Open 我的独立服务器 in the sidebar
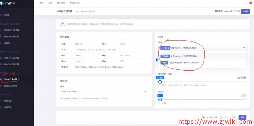Image resolution: width=254 pixels, height=126 pixels. click(10, 86)
